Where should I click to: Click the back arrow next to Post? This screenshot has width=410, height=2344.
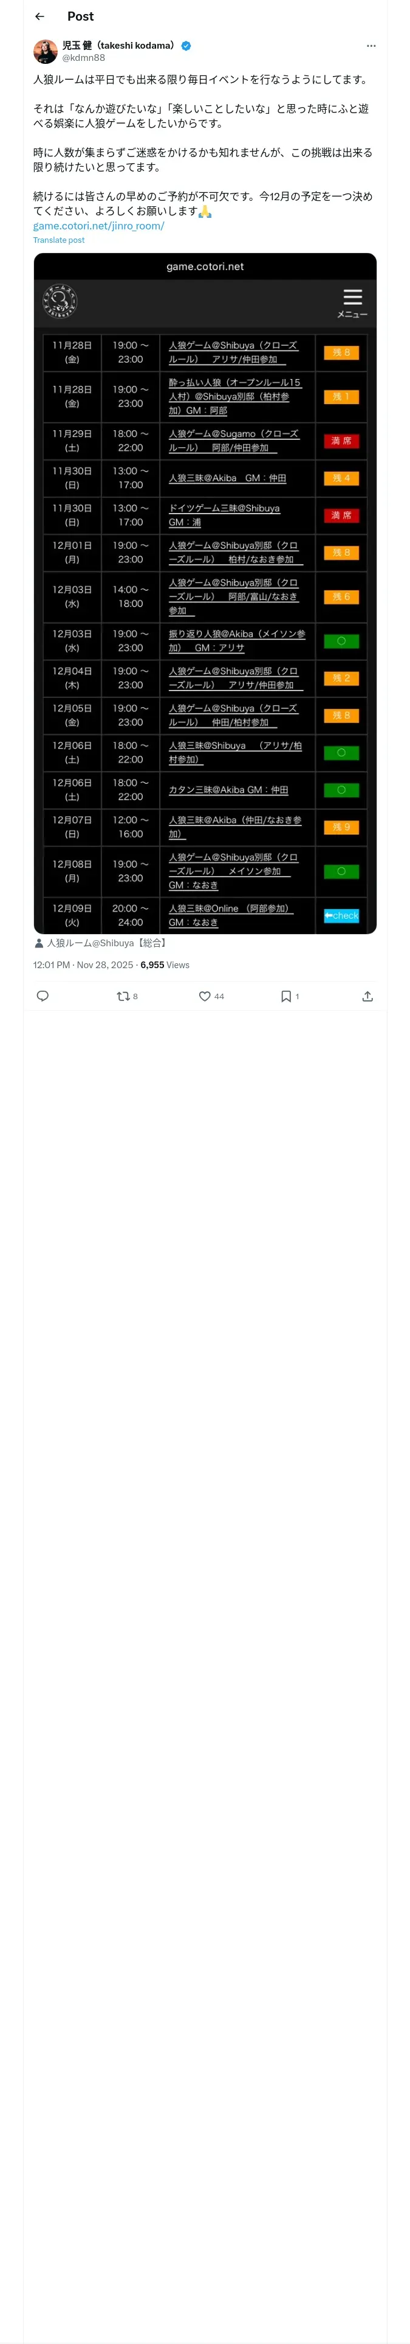(x=40, y=16)
